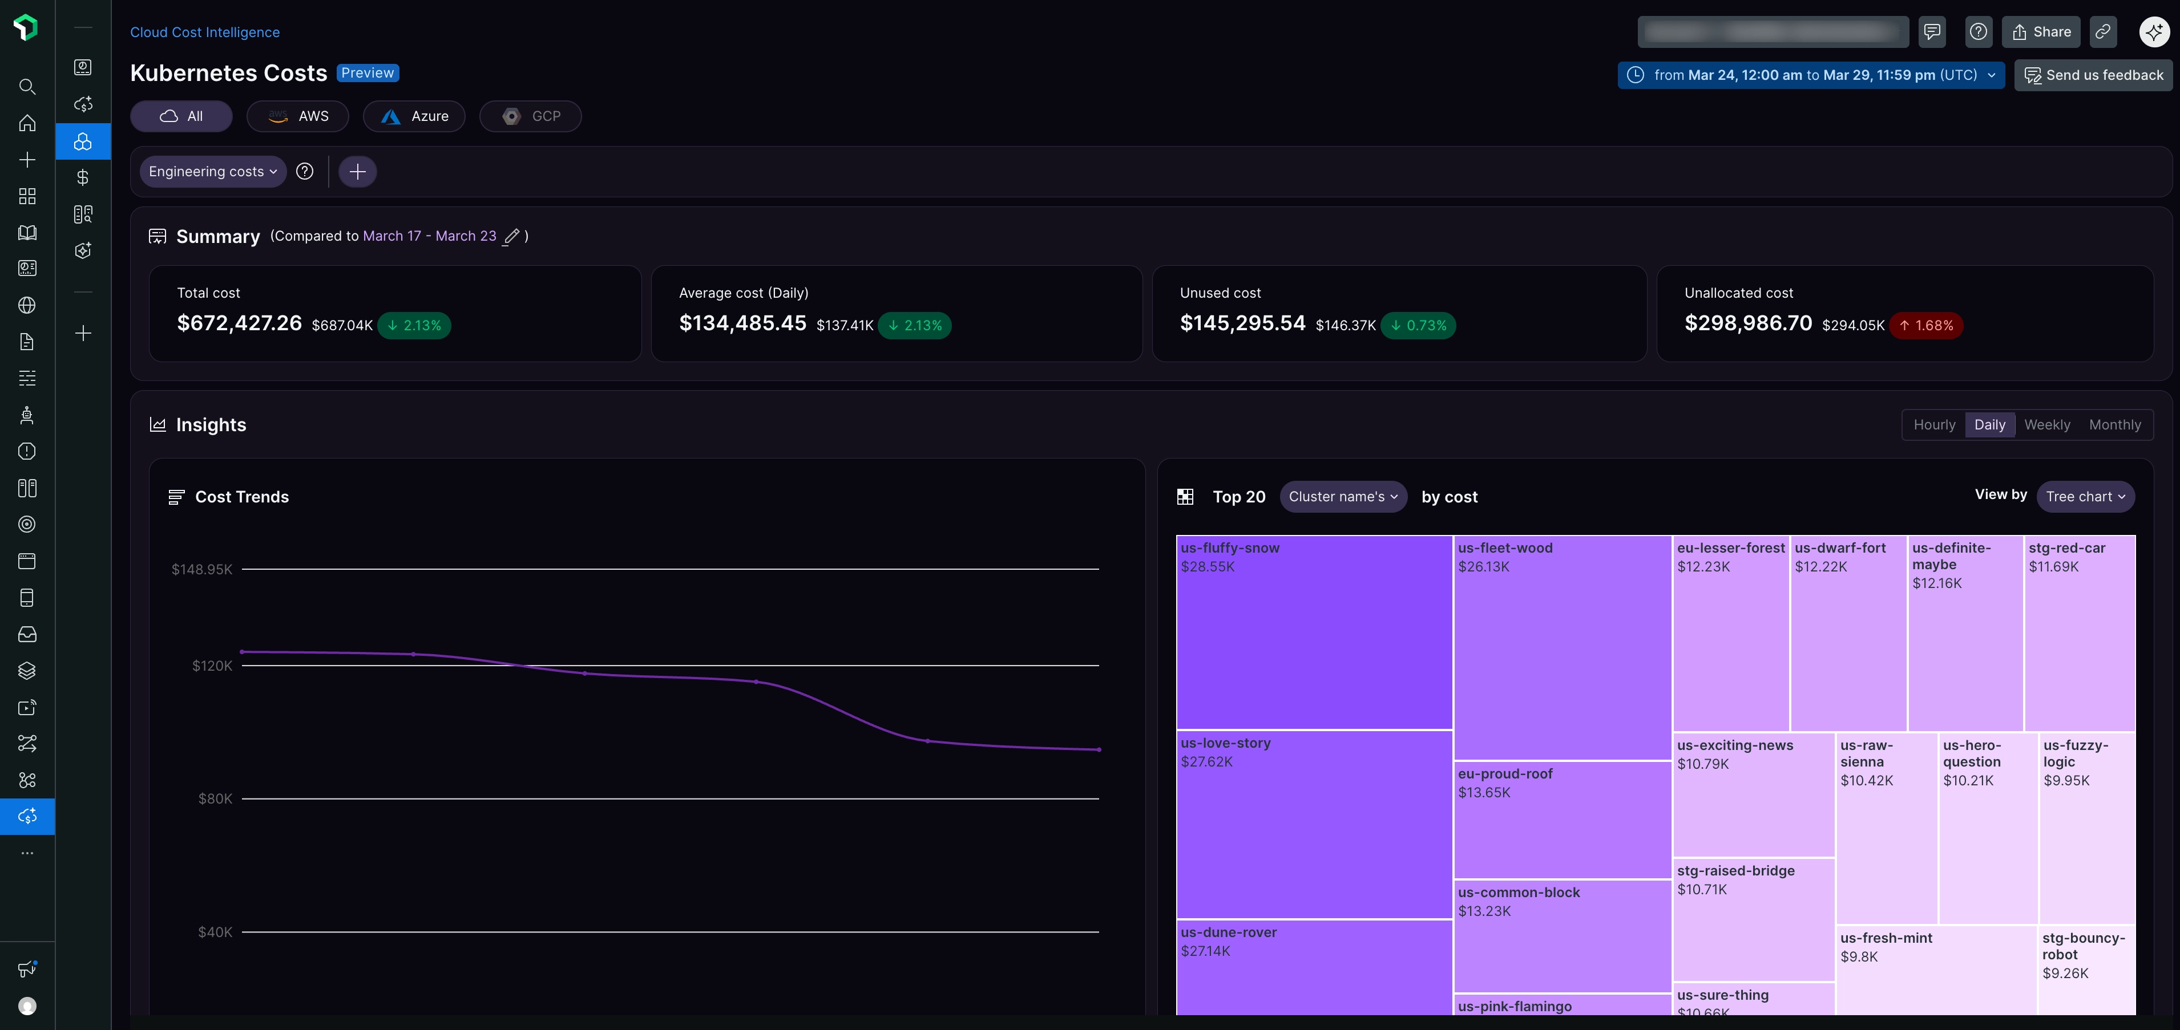Click the Unused cost 0.73% decrease badge
Screen dimensions: 2180x1030
(1418, 326)
